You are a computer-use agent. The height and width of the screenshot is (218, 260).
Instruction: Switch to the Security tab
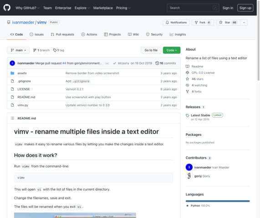(154, 35)
